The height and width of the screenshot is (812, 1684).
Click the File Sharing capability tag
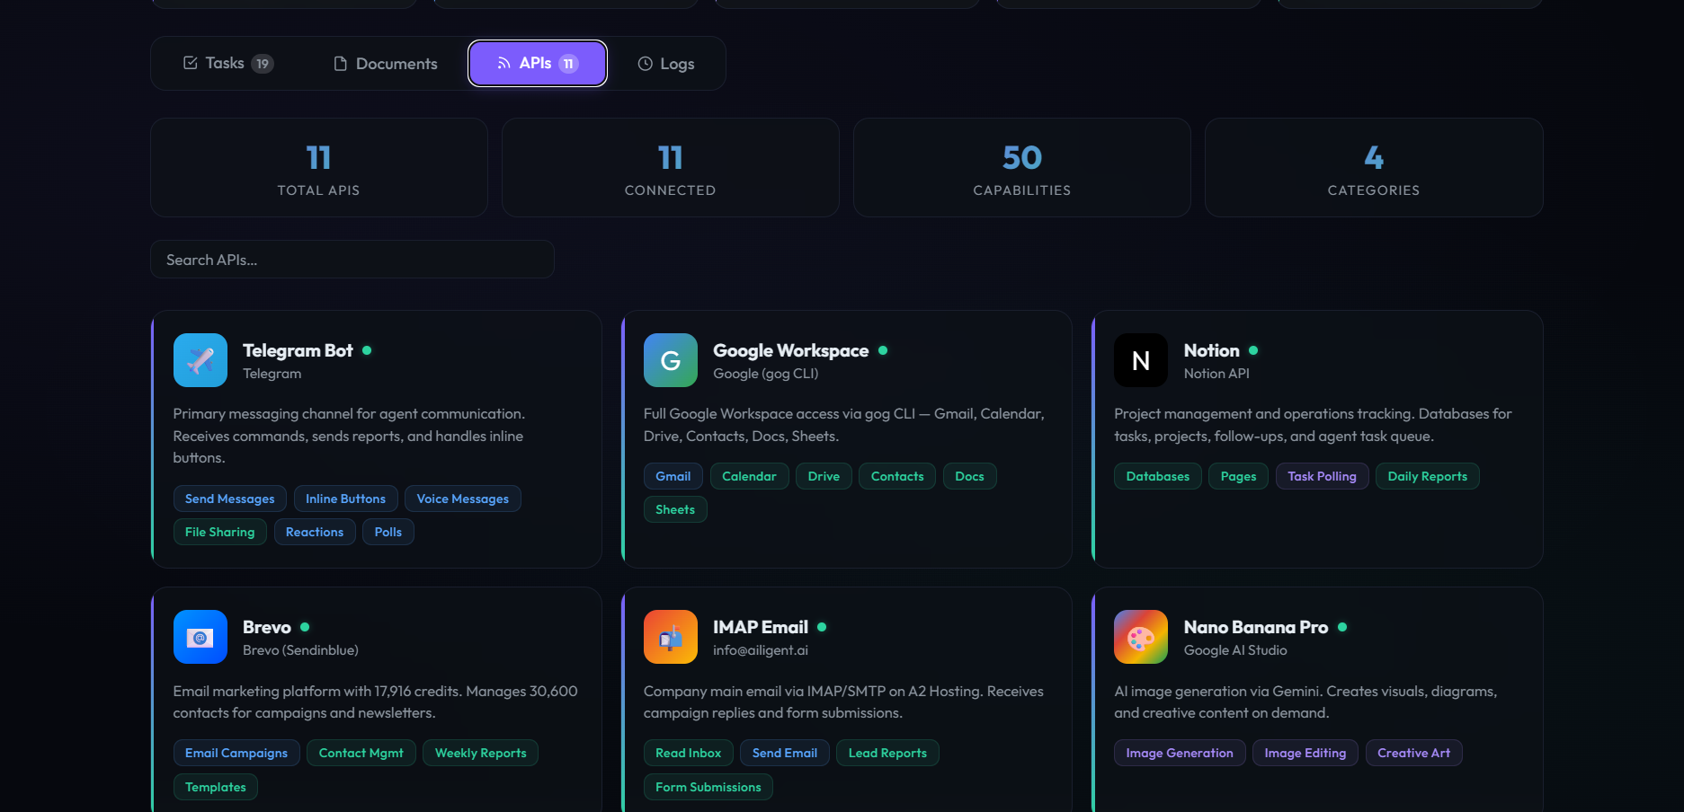pyautogui.click(x=220, y=532)
